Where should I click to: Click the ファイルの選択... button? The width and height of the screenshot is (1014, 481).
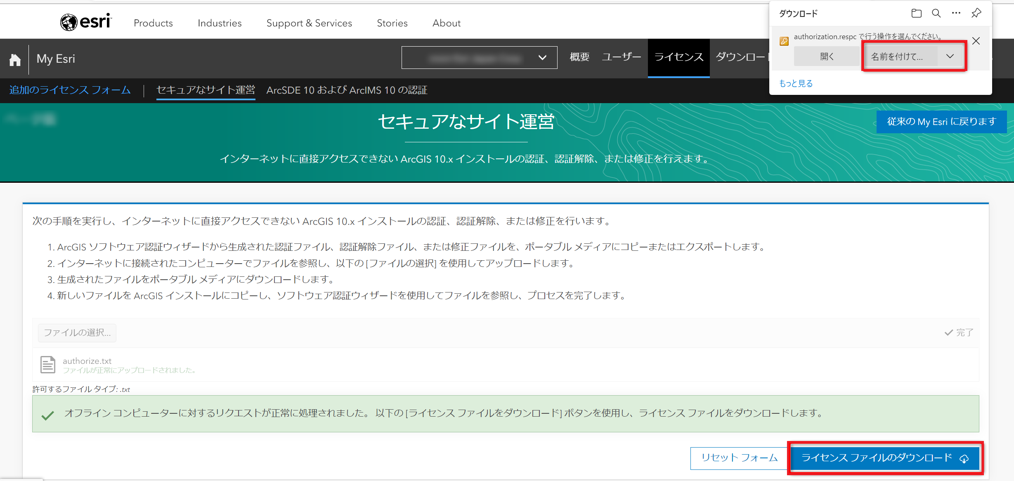click(77, 332)
